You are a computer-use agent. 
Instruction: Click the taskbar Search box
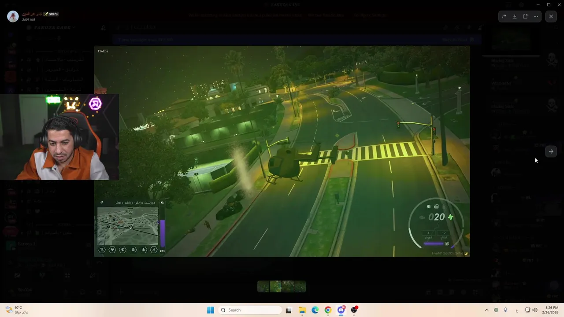coord(250,310)
